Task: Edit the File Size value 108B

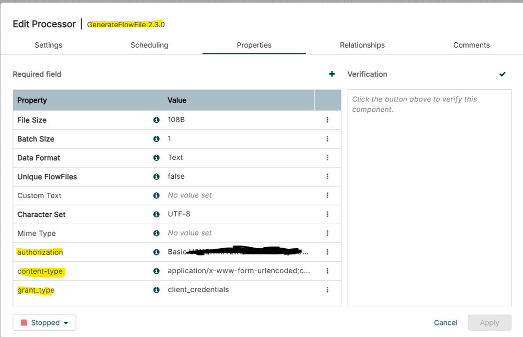Action: click(176, 120)
